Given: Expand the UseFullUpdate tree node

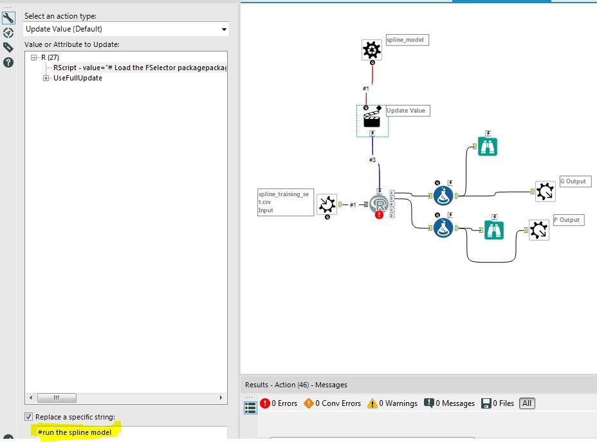Looking at the screenshot, I should (46, 78).
